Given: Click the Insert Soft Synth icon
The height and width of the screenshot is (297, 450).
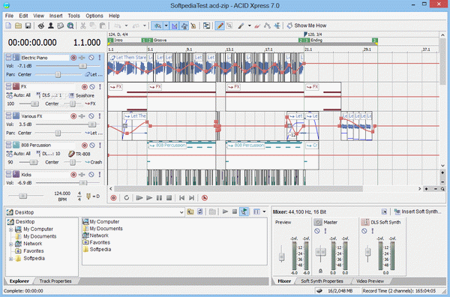Looking at the screenshot, I should [397, 211].
